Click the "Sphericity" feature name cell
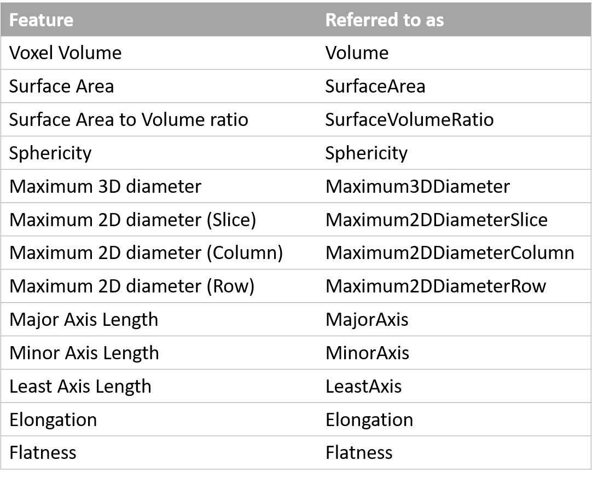Screen dimensions: 592x477 50,153
